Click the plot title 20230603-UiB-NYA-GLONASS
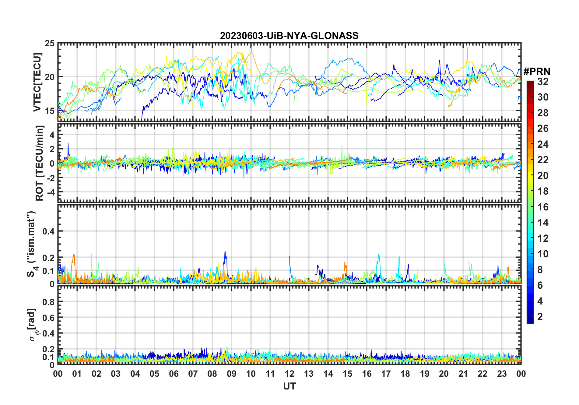The image size is (579, 405). click(289, 36)
